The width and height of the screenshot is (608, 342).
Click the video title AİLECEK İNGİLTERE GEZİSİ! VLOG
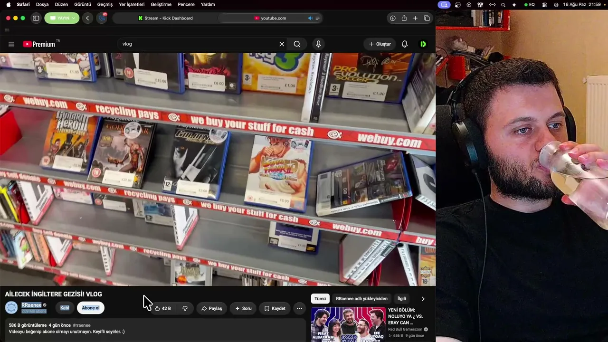coord(53,294)
